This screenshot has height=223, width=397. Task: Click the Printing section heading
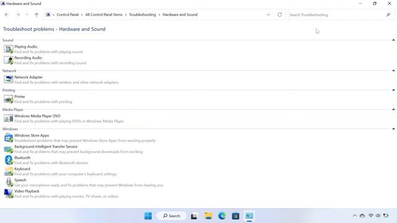(9, 90)
